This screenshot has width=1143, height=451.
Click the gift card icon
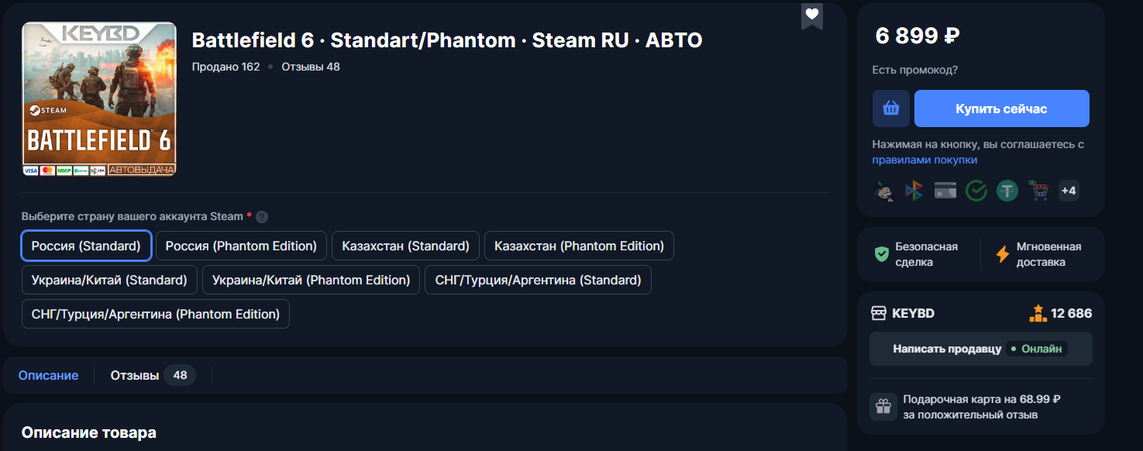point(883,407)
